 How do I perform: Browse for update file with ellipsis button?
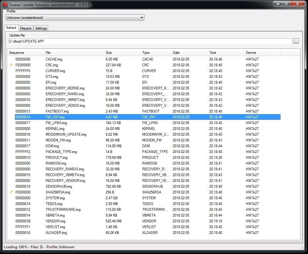click(x=296, y=41)
